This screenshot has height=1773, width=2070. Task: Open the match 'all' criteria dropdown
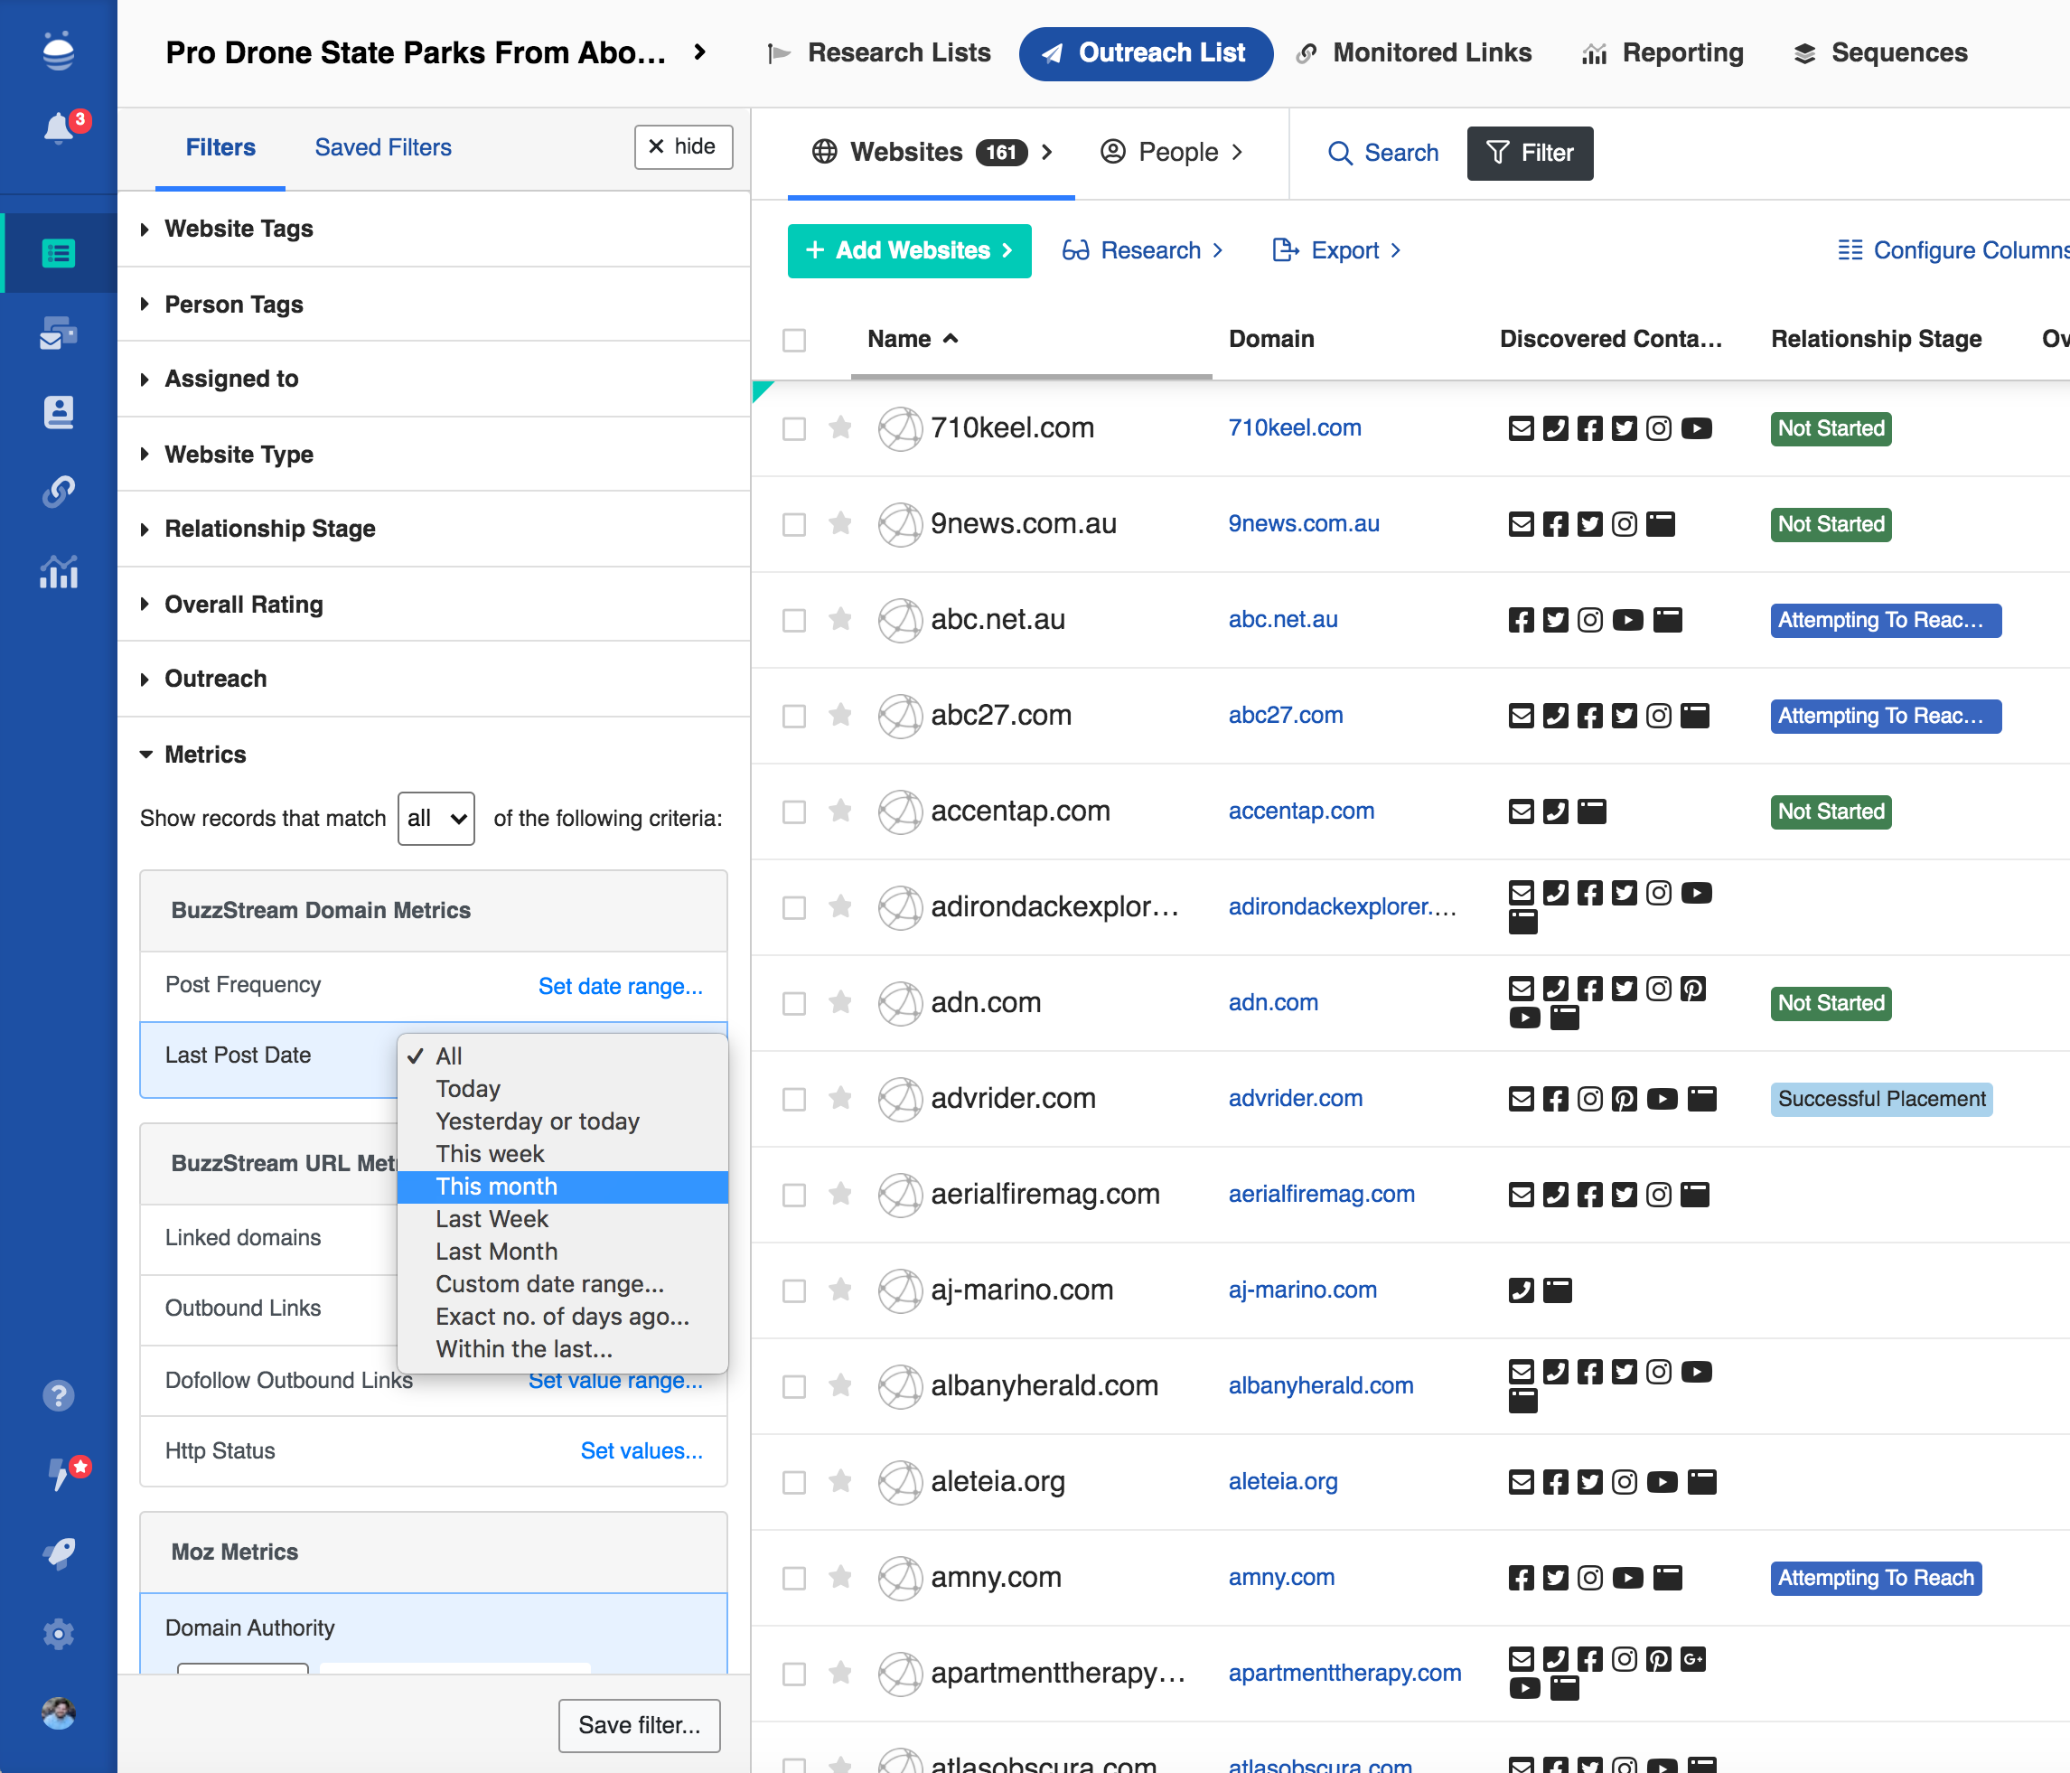436,819
